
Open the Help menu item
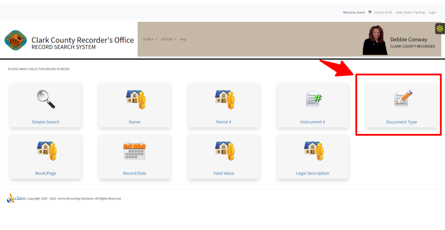tap(183, 39)
